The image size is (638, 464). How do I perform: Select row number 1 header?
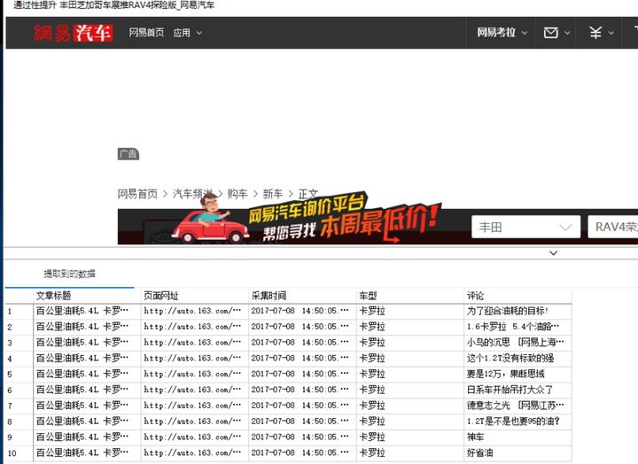[x=19, y=312]
